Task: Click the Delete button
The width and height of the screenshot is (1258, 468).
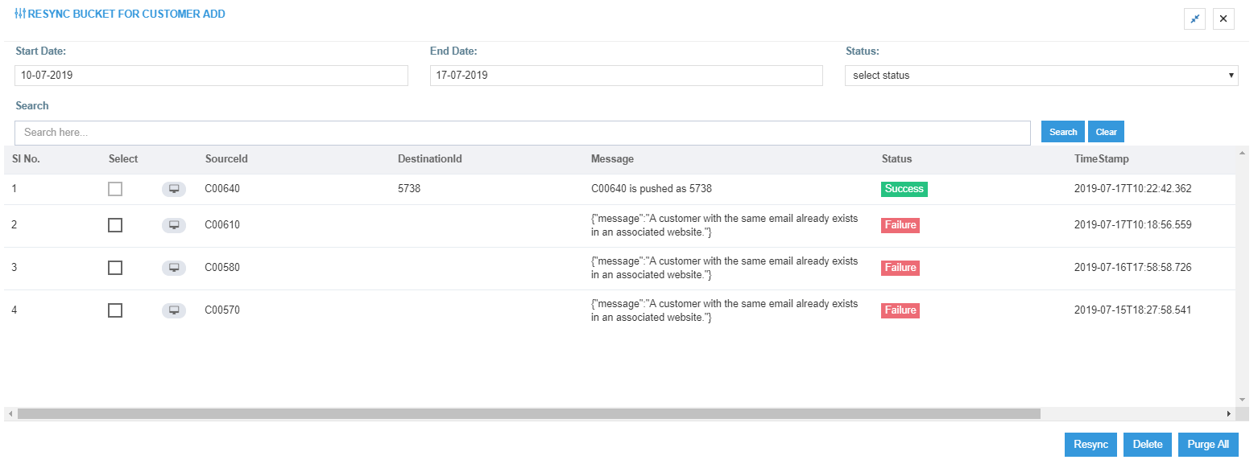Action: point(1147,444)
